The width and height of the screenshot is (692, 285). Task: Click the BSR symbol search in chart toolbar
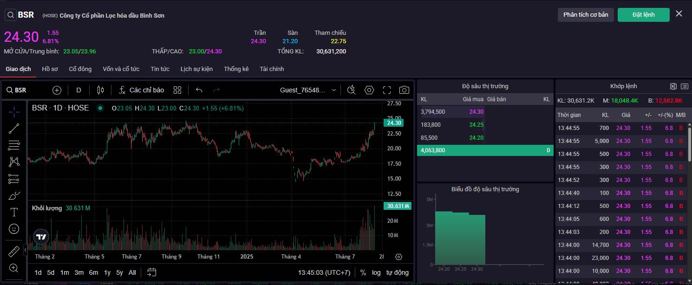(x=16, y=90)
